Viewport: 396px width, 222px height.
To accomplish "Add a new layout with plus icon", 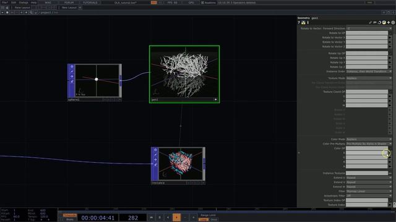I will (80, 7).
